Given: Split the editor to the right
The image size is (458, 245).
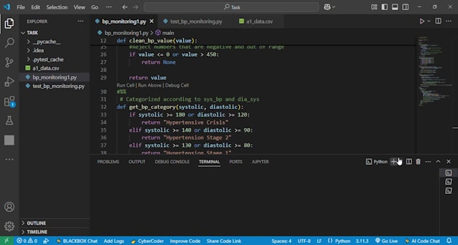Looking at the screenshot, I should [x=438, y=21].
